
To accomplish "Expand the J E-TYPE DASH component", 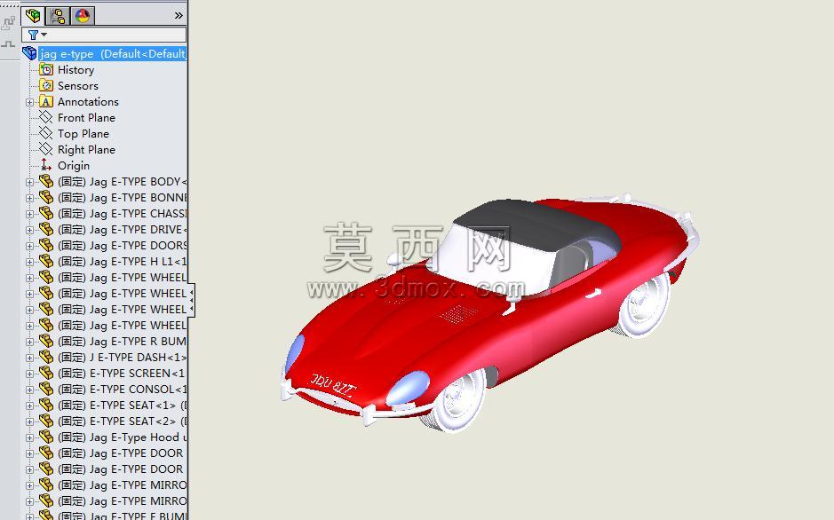I will (x=30, y=358).
